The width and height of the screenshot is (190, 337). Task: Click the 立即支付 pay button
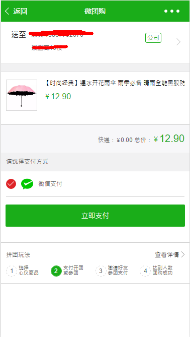tap(95, 216)
